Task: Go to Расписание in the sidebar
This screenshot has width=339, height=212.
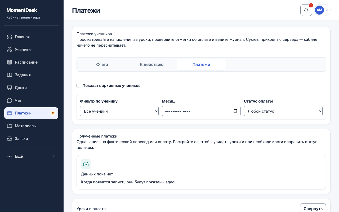Action: pyautogui.click(x=31, y=62)
